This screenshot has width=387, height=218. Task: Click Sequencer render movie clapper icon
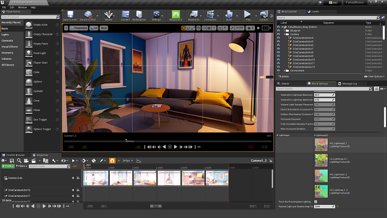pyautogui.click(x=34, y=161)
